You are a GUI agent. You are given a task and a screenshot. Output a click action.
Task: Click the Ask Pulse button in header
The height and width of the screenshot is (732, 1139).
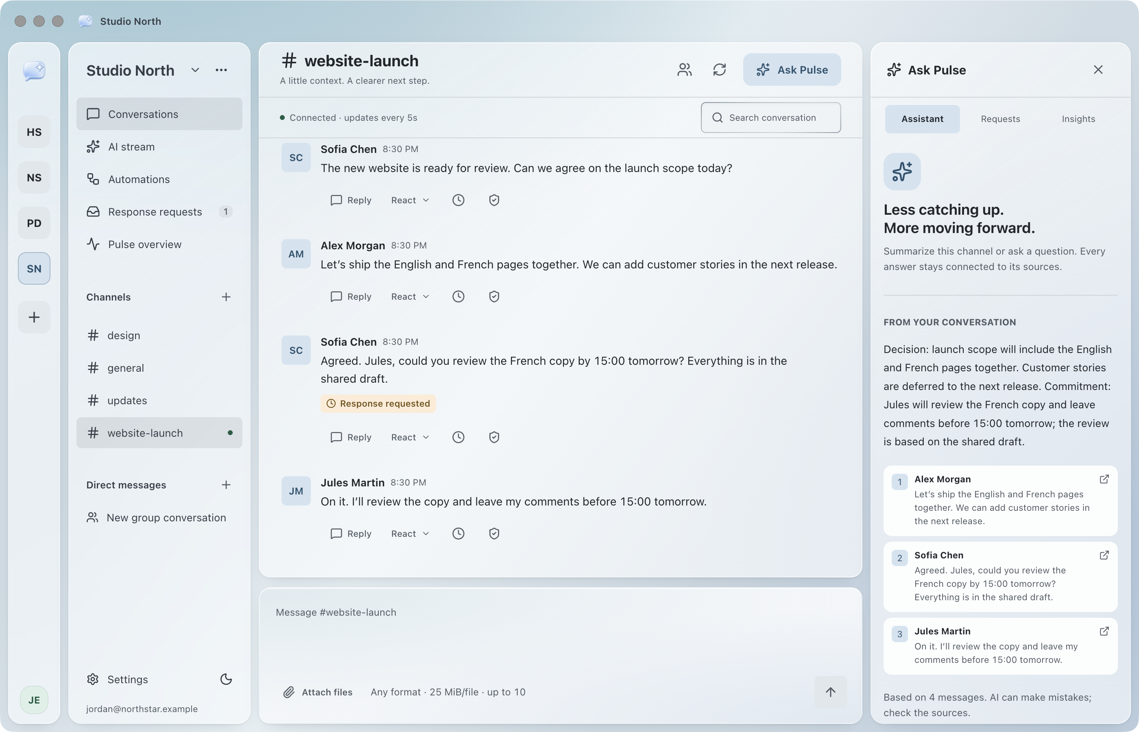[792, 70]
